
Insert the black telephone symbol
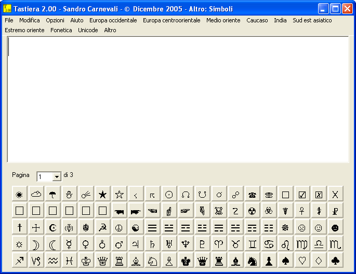pos(252,194)
